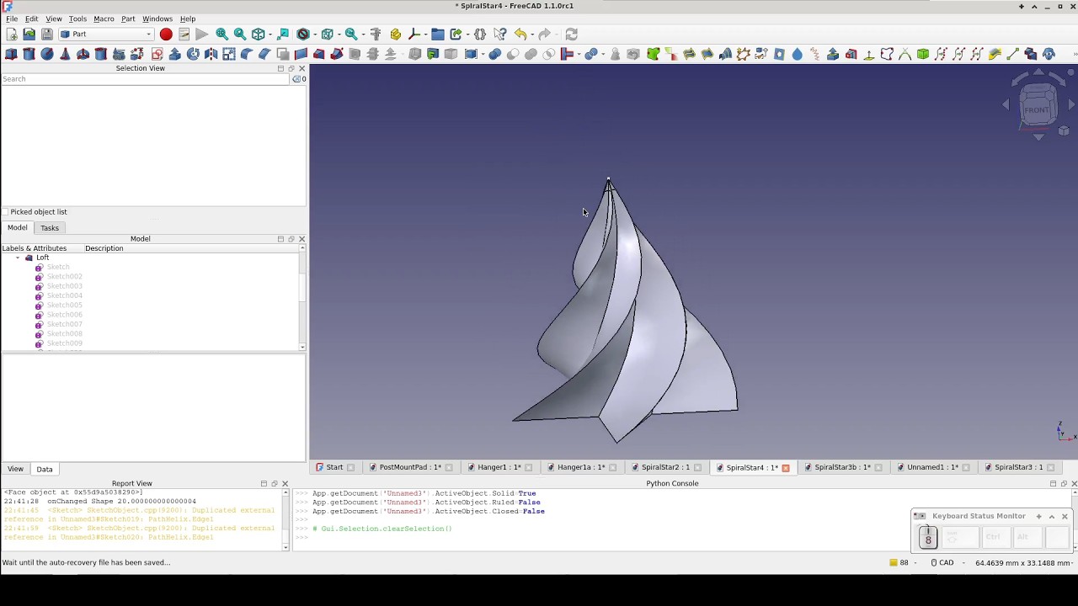Click the Description column header

click(x=104, y=248)
